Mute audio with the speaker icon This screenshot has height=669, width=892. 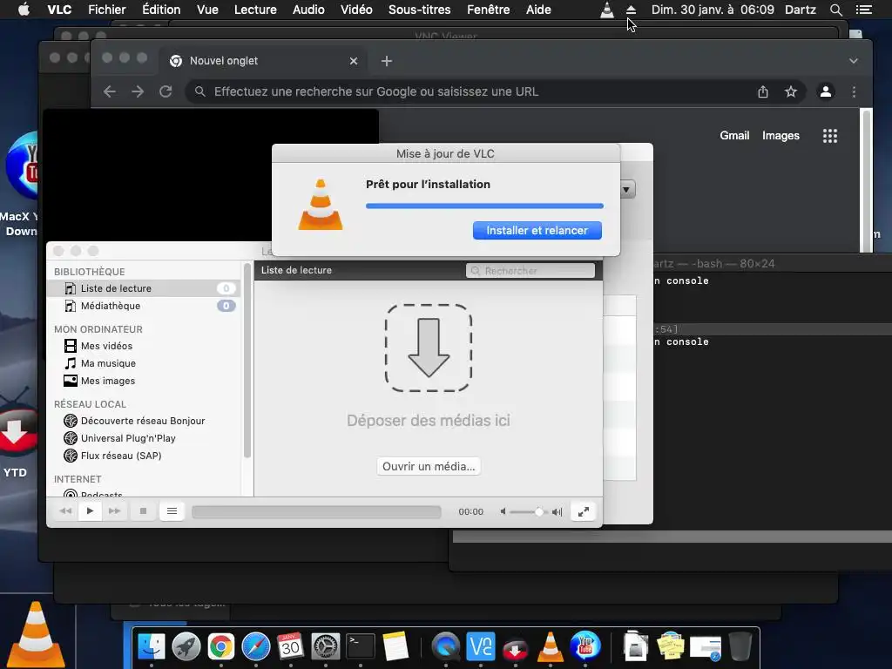click(503, 511)
